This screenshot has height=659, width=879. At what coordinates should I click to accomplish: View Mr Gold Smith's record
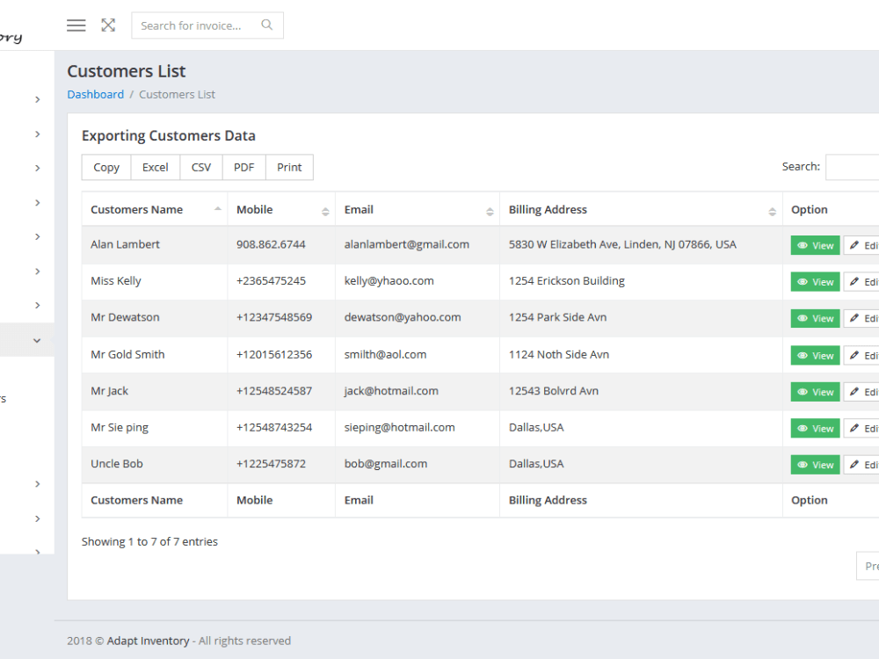[815, 355]
